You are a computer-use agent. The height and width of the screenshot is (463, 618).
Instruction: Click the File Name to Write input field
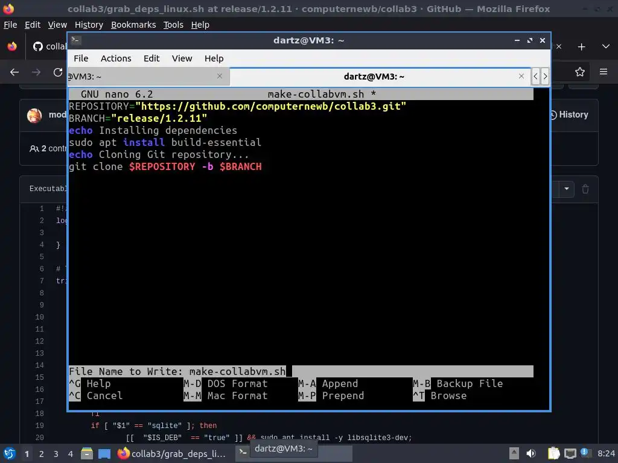(301, 371)
